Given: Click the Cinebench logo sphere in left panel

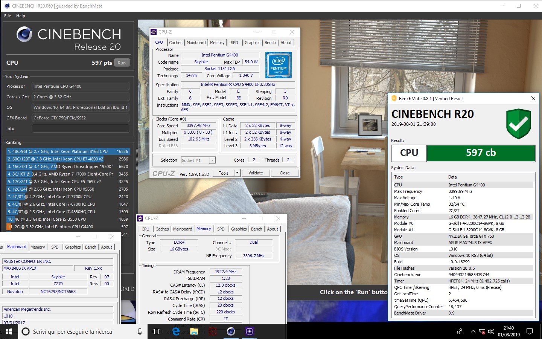Looking at the screenshot, I should [x=24, y=34].
